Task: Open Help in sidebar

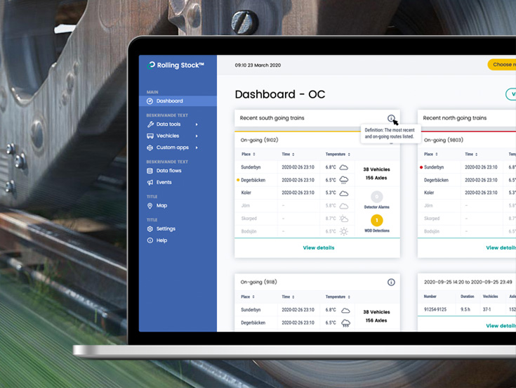Action: pos(161,240)
